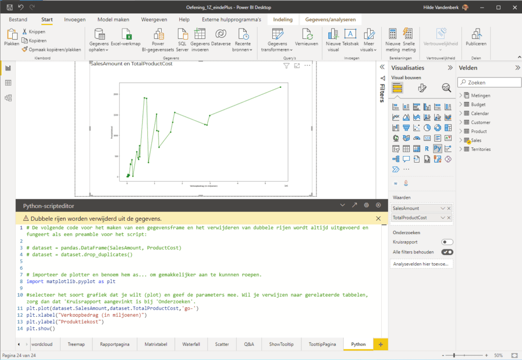Click the Publiceren button
The width and height of the screenshot is (522, 360).
[x=476, y=37]
